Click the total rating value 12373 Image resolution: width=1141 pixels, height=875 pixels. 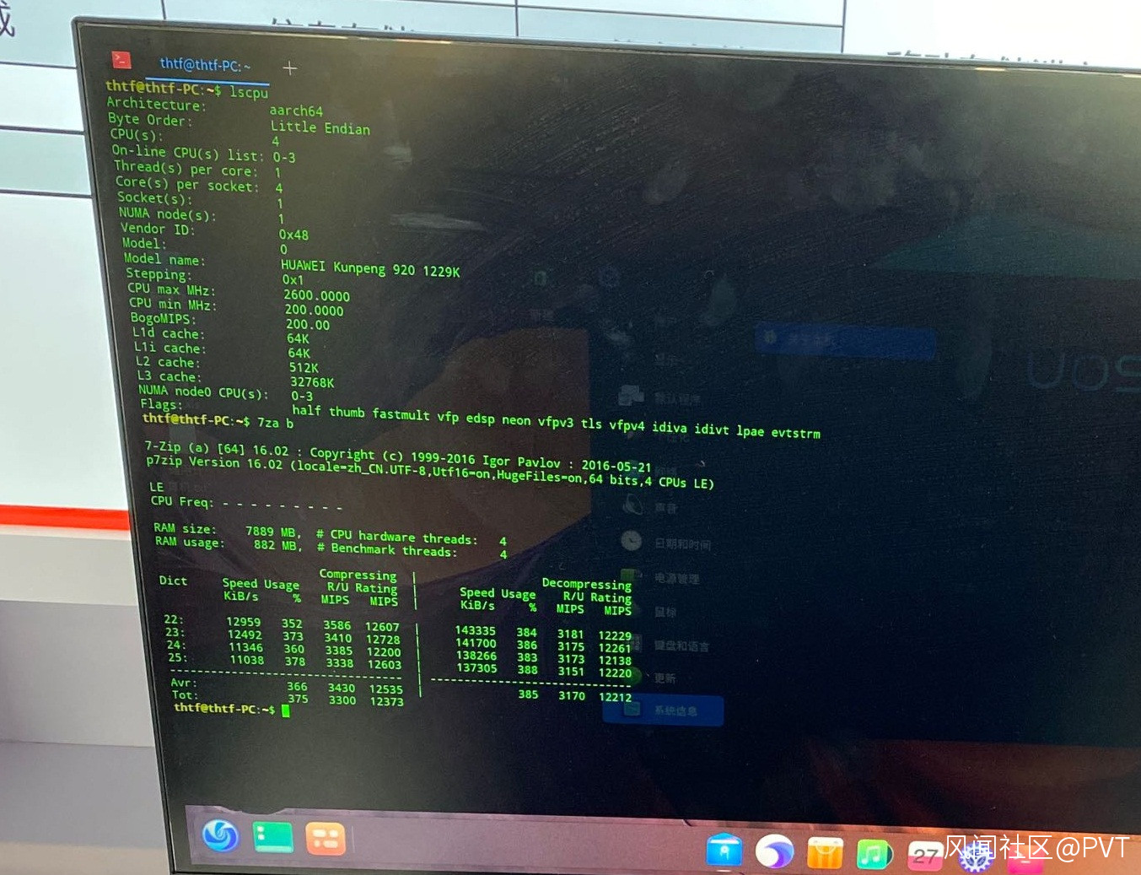coord(387,701)
